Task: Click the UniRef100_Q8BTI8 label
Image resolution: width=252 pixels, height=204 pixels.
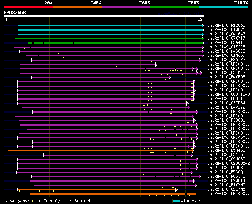Action: tap(226, 98)
